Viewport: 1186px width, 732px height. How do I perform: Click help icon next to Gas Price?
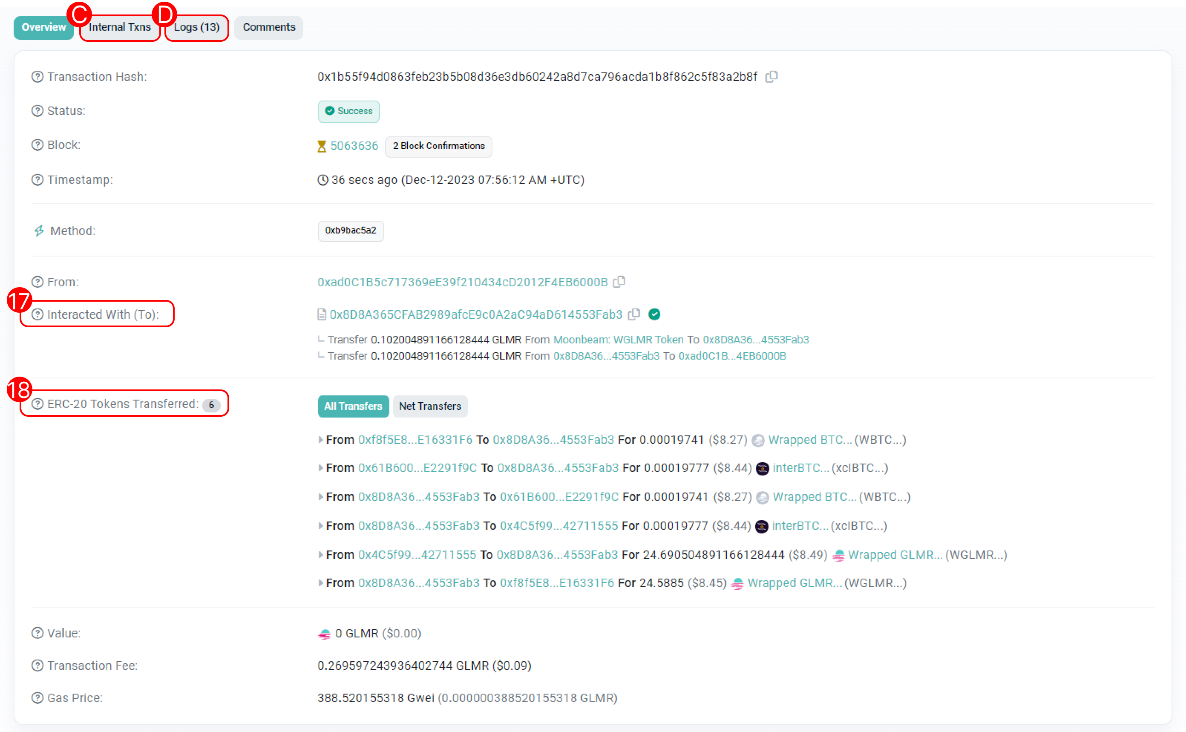37,697
